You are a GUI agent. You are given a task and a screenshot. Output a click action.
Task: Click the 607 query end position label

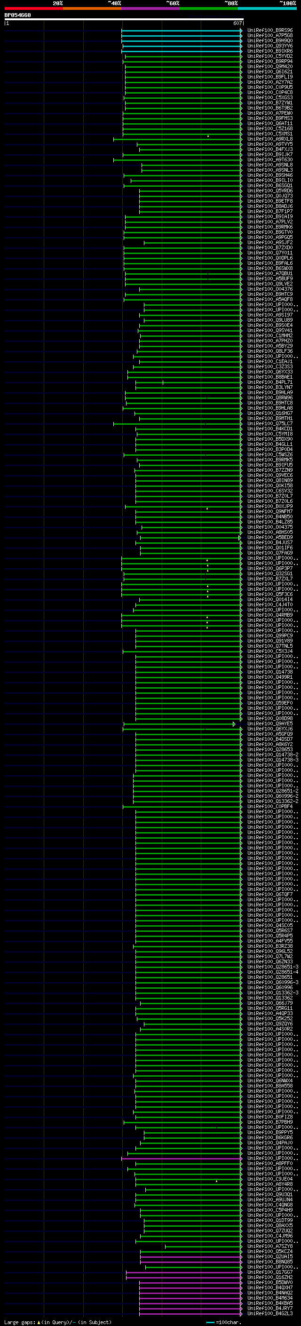coord(237,23)
